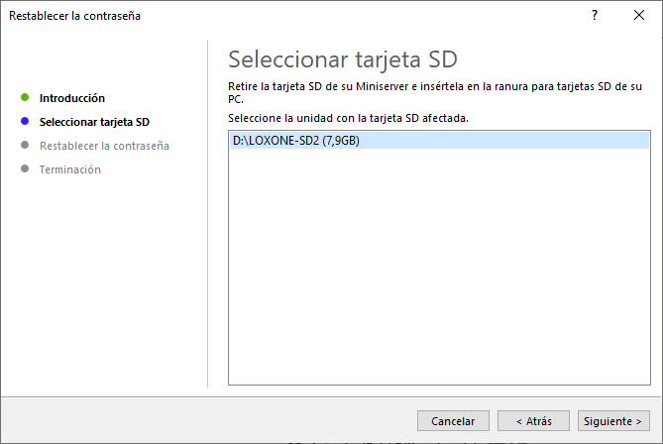Click empty area of the drive list
The width and height of the screenshot is (663, 444).
[x=439, y=277]
